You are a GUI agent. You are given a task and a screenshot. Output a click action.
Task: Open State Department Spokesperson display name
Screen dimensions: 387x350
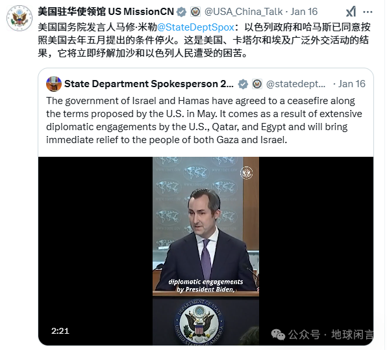click(149, 84)
